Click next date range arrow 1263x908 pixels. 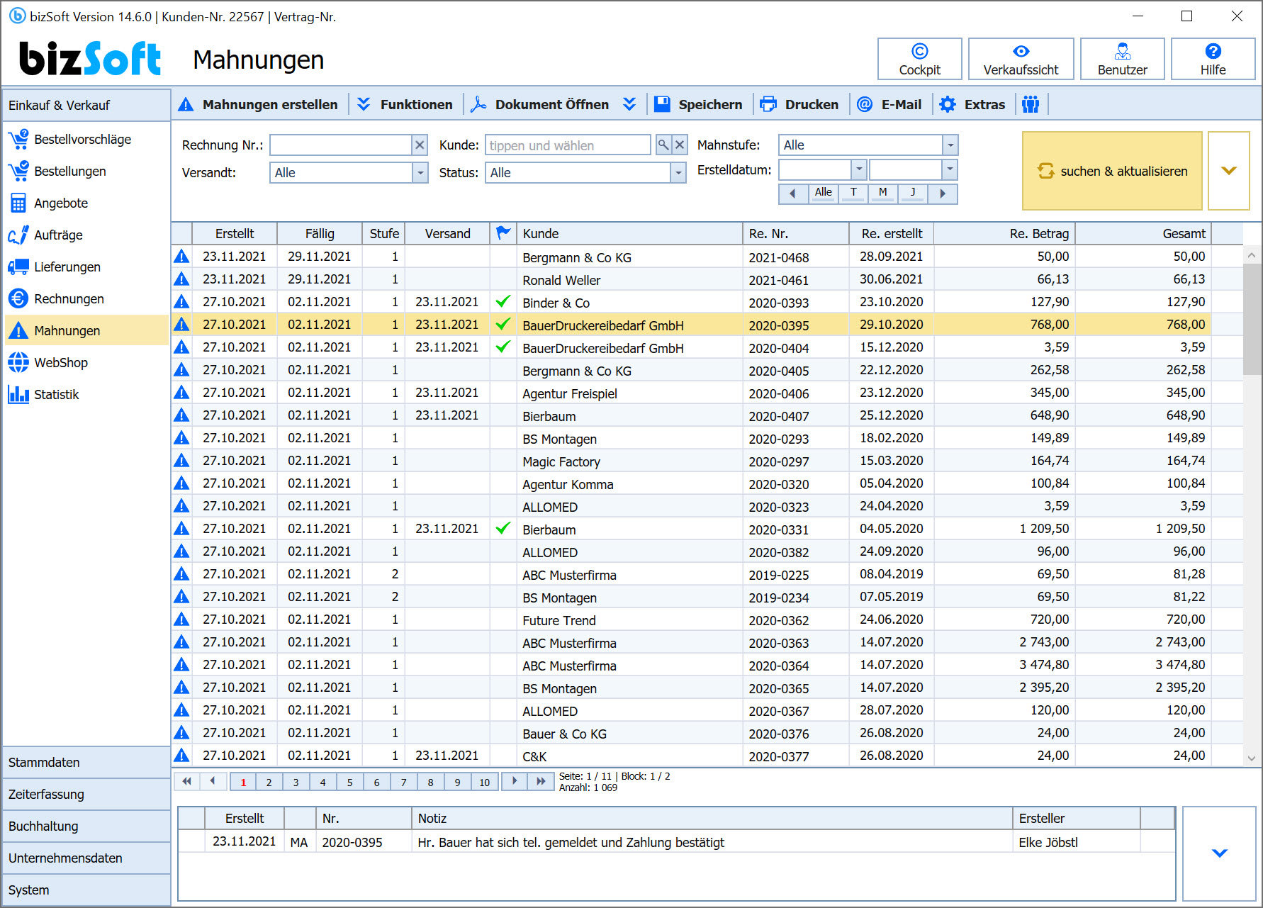943,194
